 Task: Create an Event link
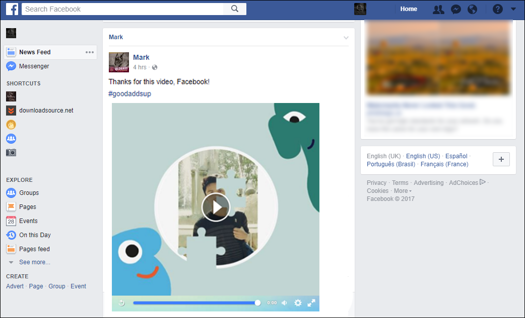[x=79, y=286]
